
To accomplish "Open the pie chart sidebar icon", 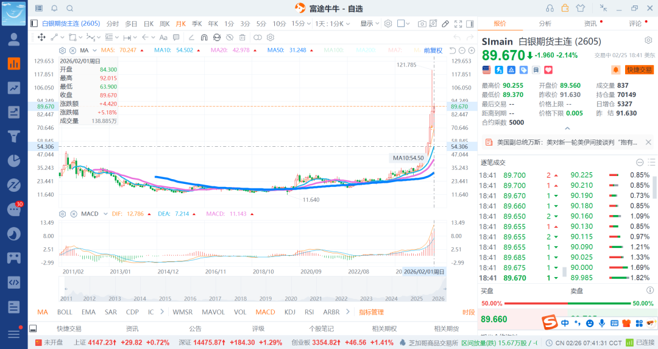I will click(x=14, y=161).
